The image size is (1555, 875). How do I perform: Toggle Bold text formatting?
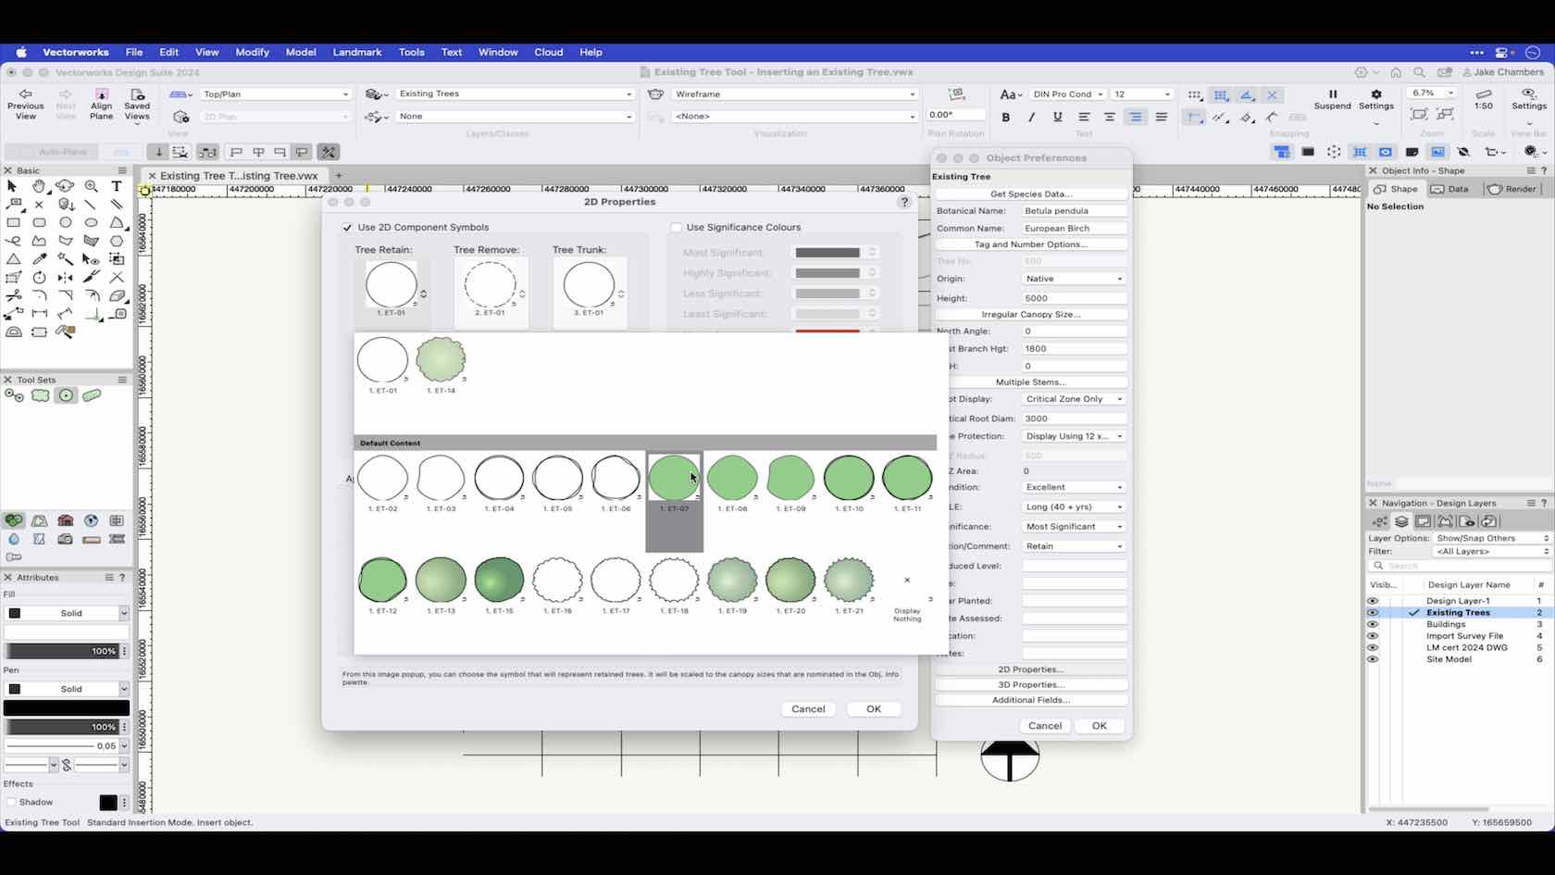(x=1006, y=118)
